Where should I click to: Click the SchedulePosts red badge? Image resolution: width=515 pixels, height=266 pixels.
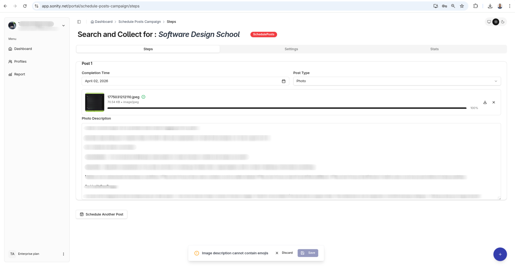click(x=263, y=34)
